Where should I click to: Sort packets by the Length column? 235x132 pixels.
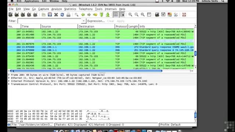(x=133, y=26)
